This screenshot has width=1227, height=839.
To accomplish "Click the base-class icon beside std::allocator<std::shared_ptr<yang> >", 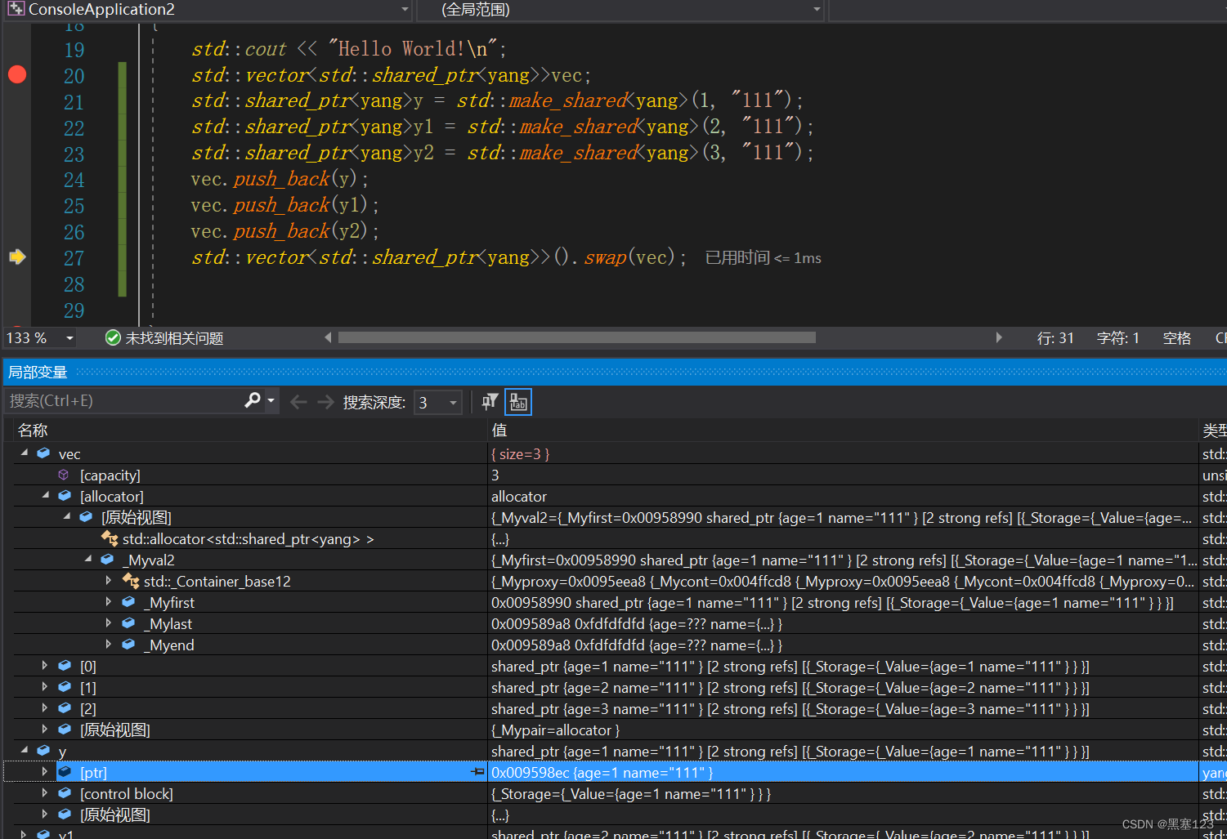I will (x=109, y=538).
